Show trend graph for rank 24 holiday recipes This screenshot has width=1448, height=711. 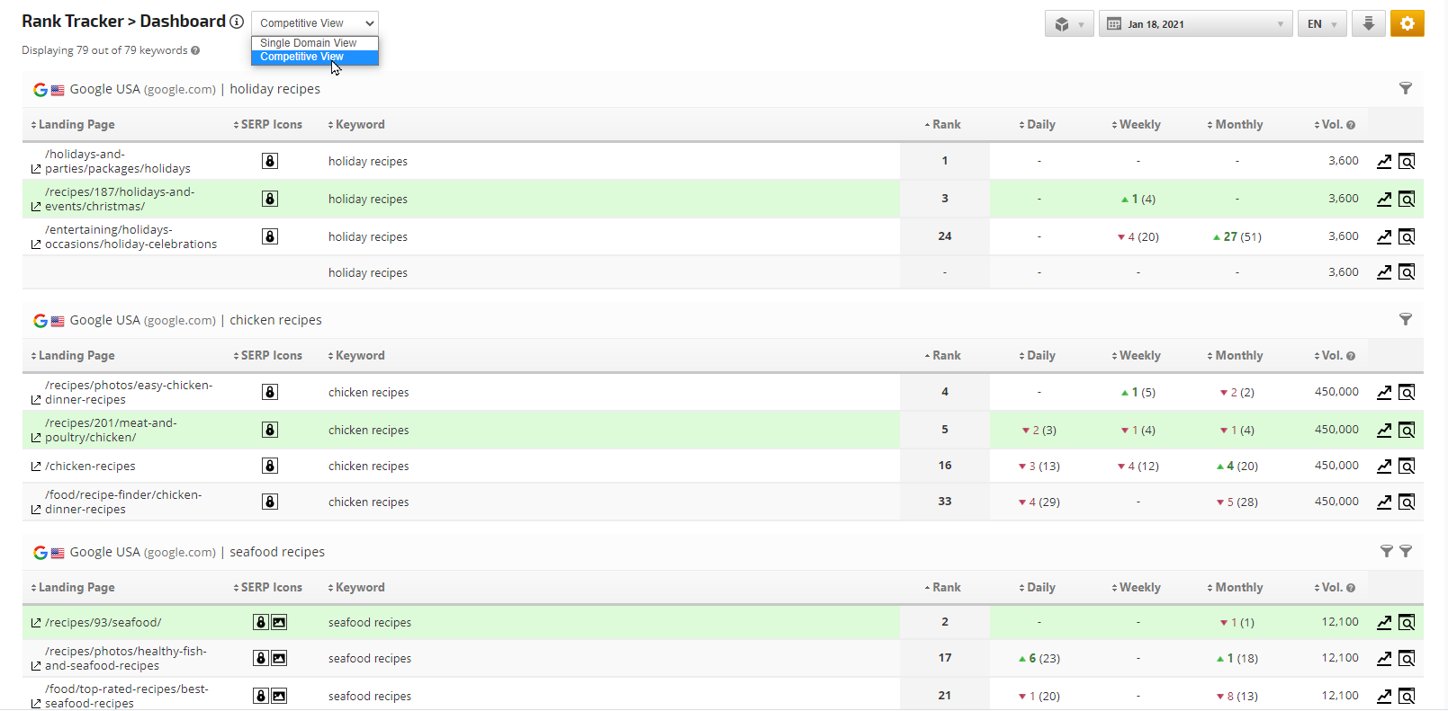[x=1384, y=236]
